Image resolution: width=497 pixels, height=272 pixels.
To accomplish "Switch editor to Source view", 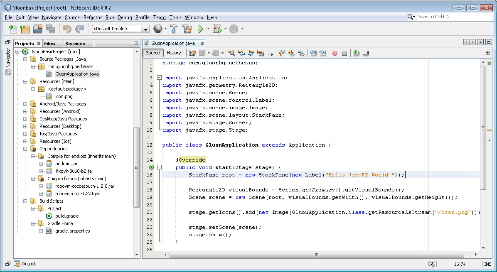I will click(153, 53).
